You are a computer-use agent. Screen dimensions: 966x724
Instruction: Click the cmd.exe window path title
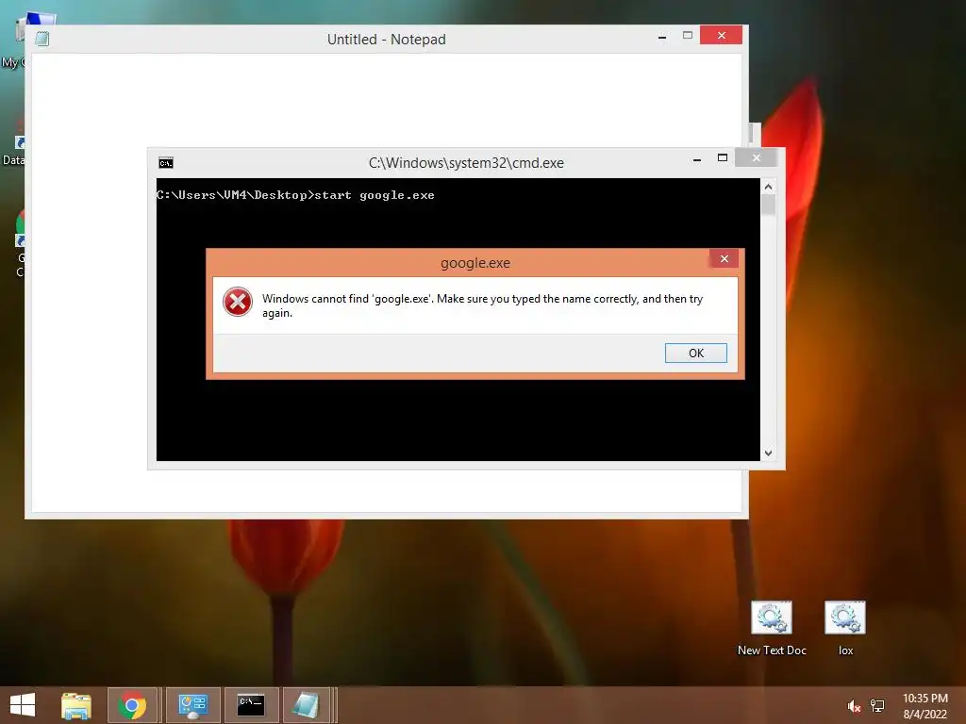pyautogui.click(x=466, y=163)
